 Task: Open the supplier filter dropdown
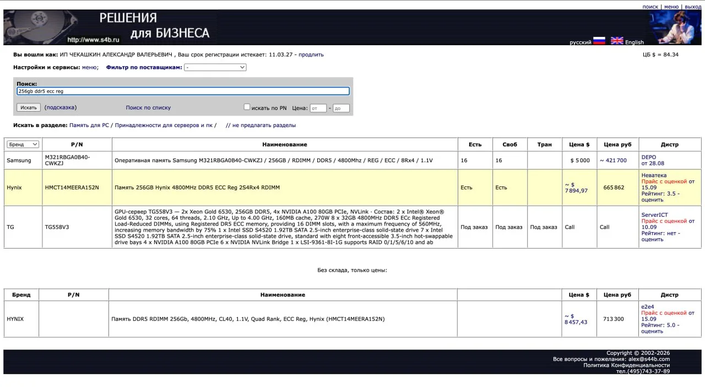pyautogui.click(x=215, y=67)
